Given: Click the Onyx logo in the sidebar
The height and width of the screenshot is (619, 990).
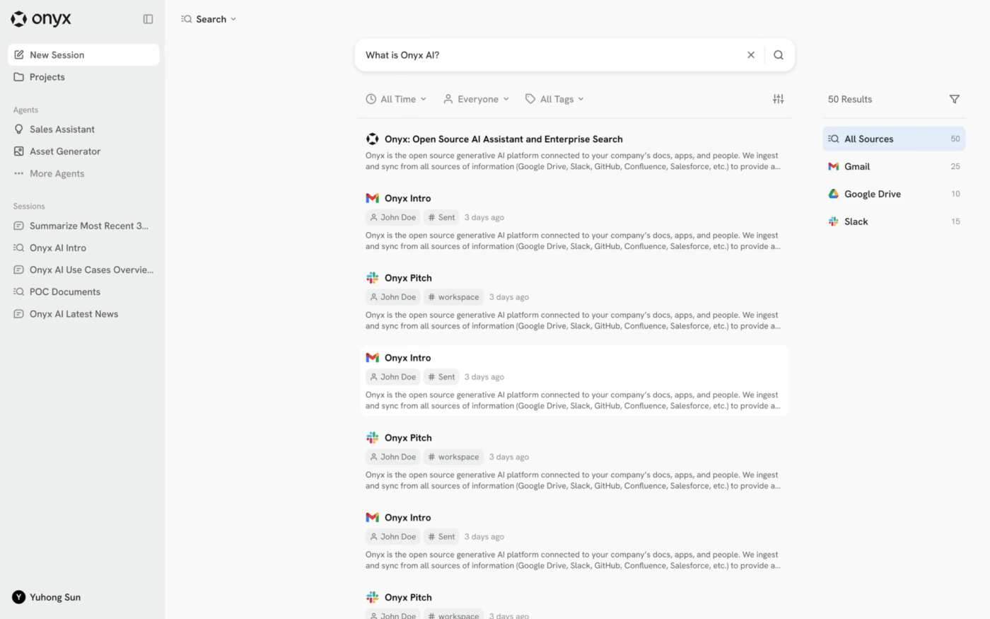Looking at the screenshot, I should pos(41,19).
